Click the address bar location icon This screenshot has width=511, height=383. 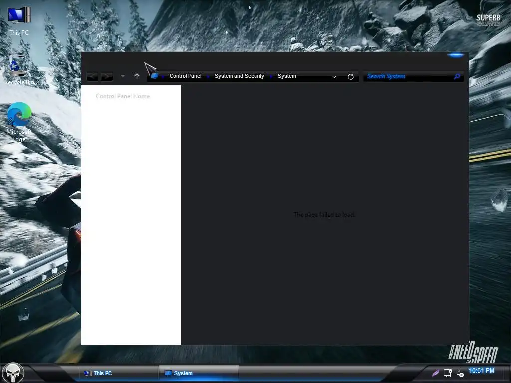(x=155, y=76)
